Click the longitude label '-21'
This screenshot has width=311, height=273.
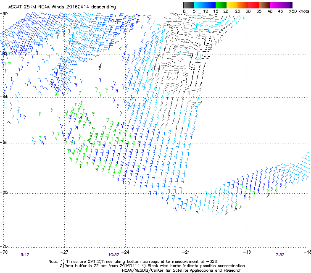186,252
